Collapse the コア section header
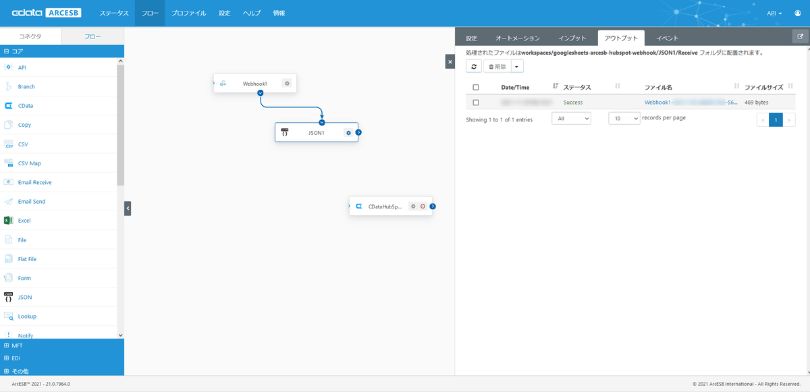Viewport: 810px width, 392px height. [x=62, y=51]
